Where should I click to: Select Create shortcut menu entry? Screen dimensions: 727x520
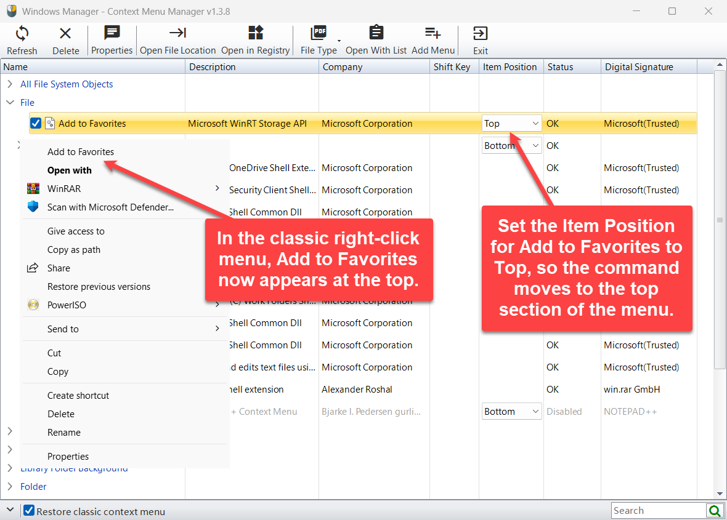(78, 396)
